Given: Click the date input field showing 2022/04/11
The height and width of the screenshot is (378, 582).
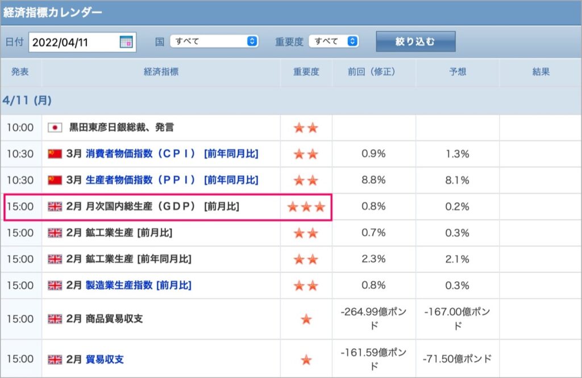Looking at the screenshot, I should coord(82,42).
